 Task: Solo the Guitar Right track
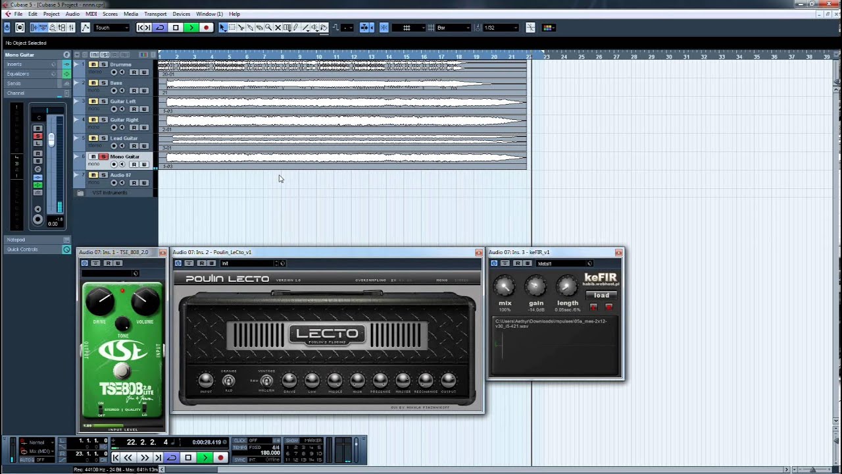pos(103,120)
